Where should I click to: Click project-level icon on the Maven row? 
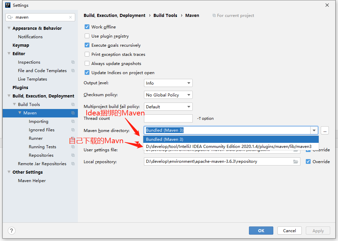[x=73, y=113]
